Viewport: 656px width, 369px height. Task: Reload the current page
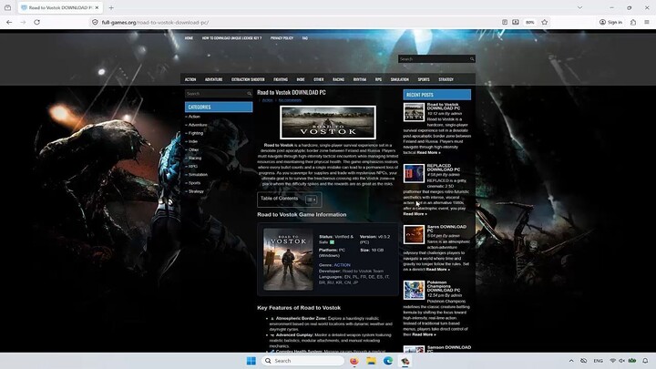click(36, 22)
